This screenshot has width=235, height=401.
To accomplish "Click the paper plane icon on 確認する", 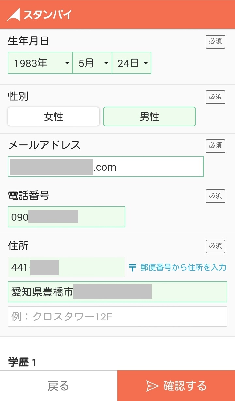I will pyautogui.click(x=152, y=386).
